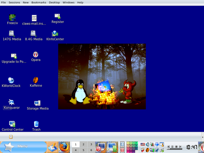Launch Firefox from the panel
Image resolution: width=204 pixels, height=153 pixels.
[64, 147]
